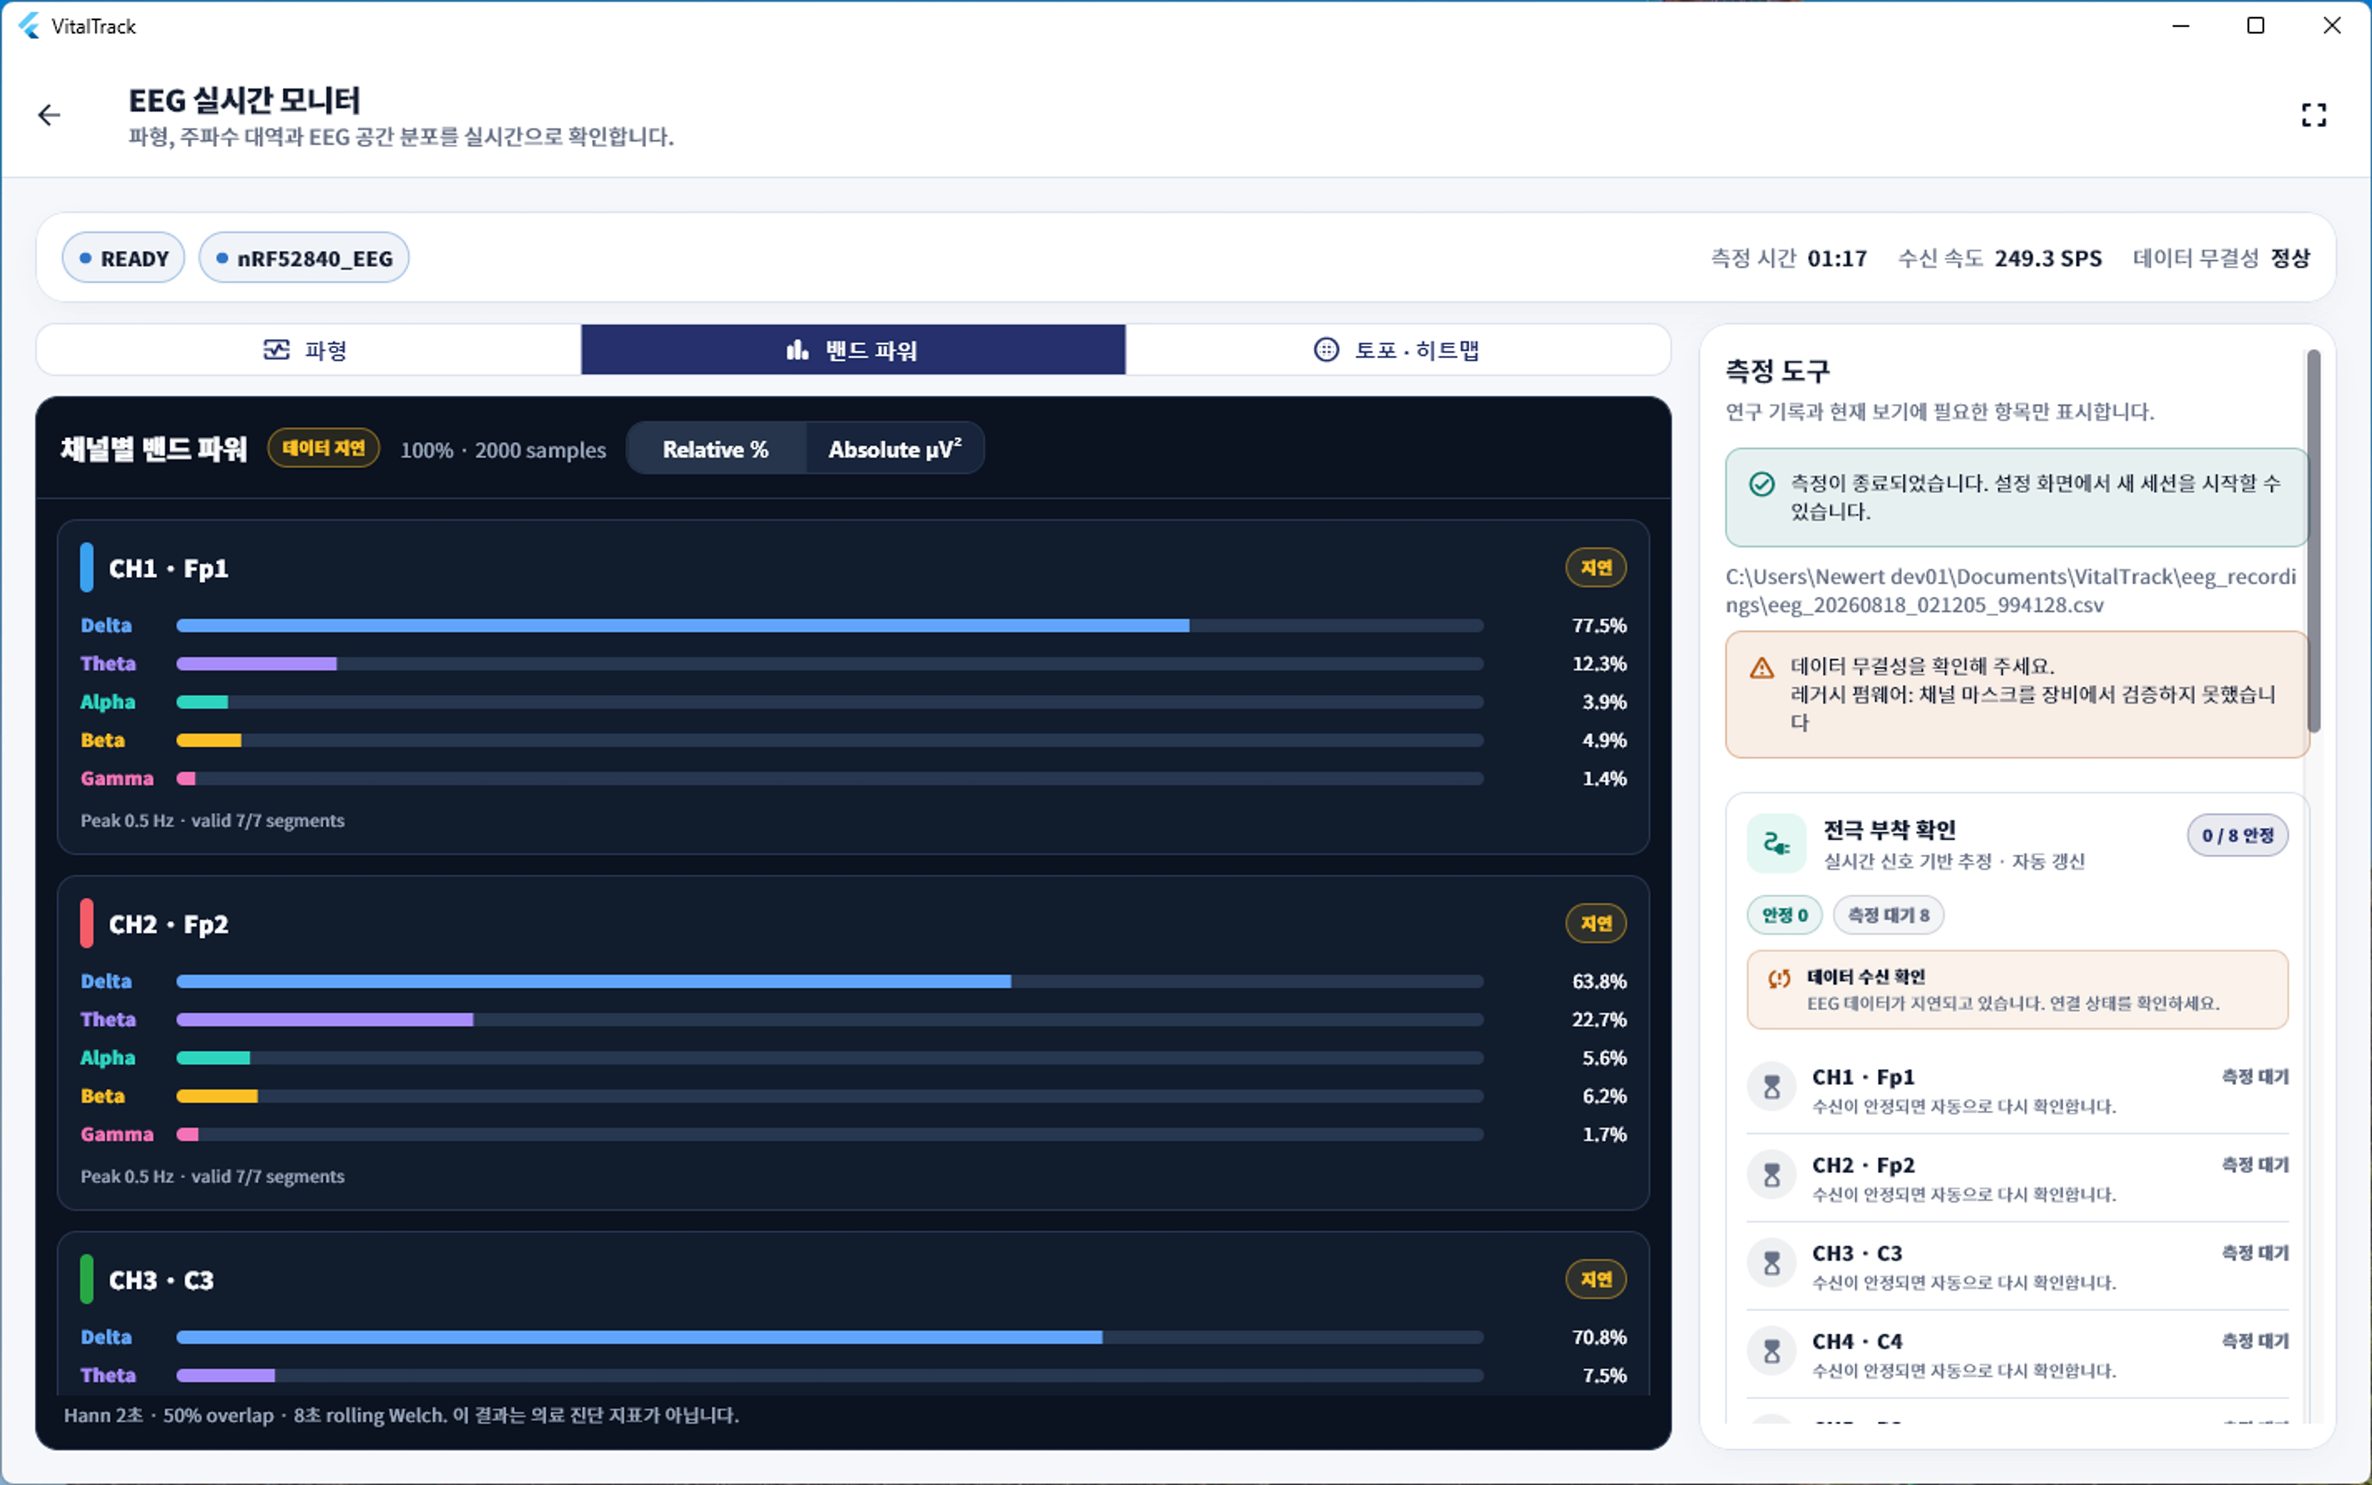Viewport: 2372px width, 1485px height.
Task: Switch to the 파형 tab
Action: 308,350
